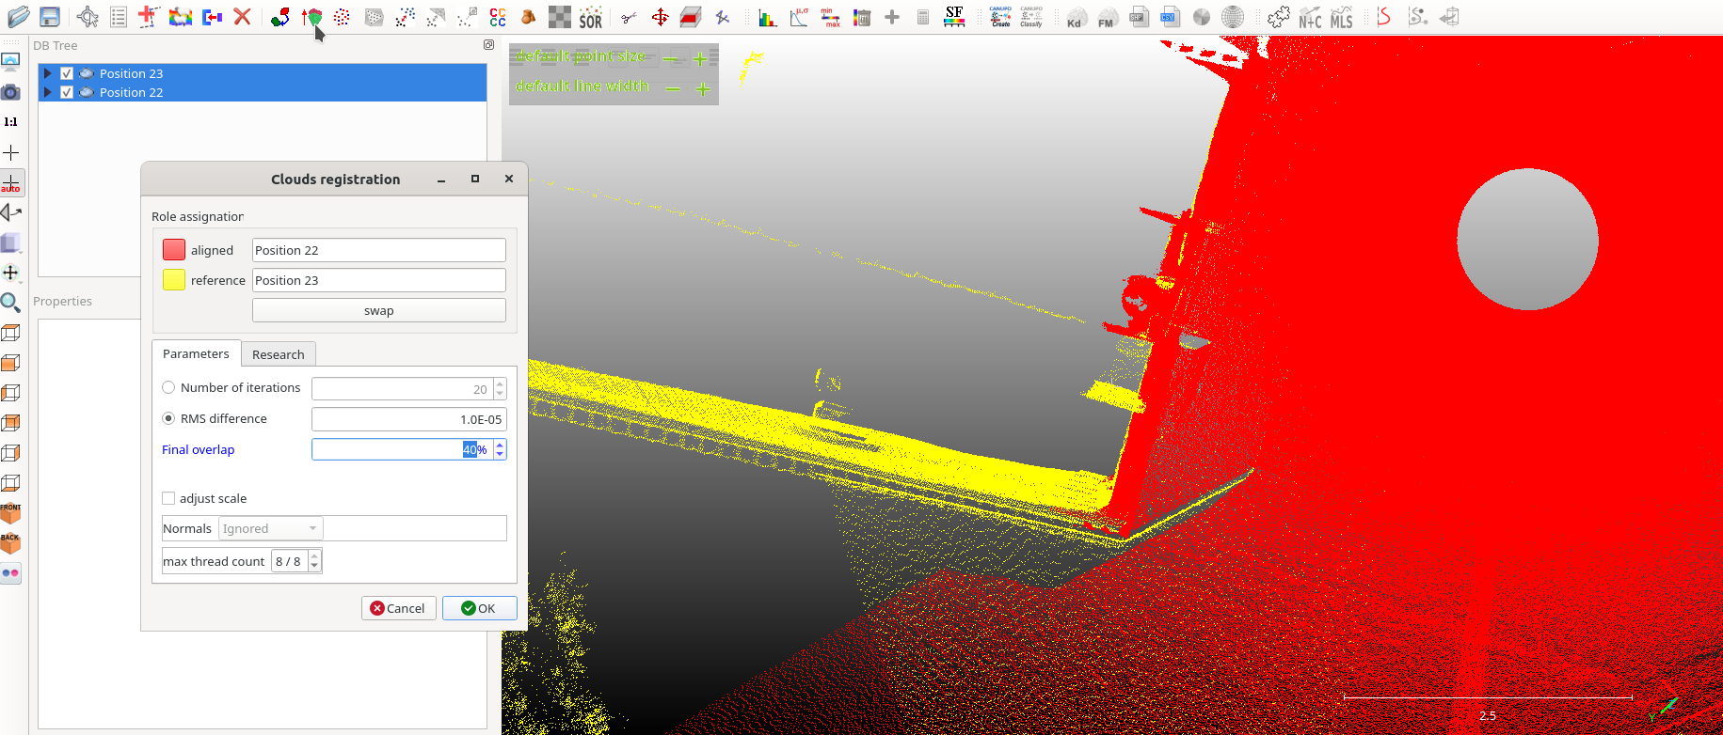This screenshot has height=735, width=1723.
Task: Click the Number of iterations spinner arrows
Action: (500, 388)
